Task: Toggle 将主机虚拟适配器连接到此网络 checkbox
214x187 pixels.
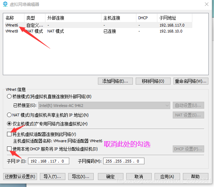Action: pyautogui.click(x=9, y=134)
